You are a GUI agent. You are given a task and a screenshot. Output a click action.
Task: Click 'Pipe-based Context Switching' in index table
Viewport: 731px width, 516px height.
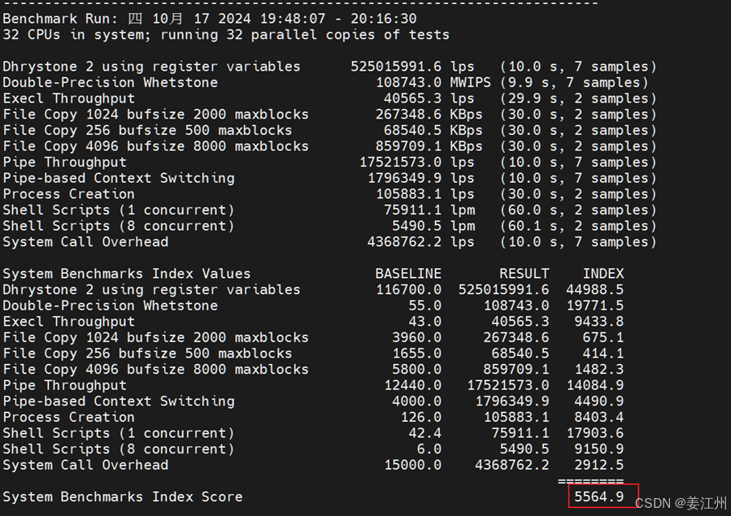click(x=119, y=401)
